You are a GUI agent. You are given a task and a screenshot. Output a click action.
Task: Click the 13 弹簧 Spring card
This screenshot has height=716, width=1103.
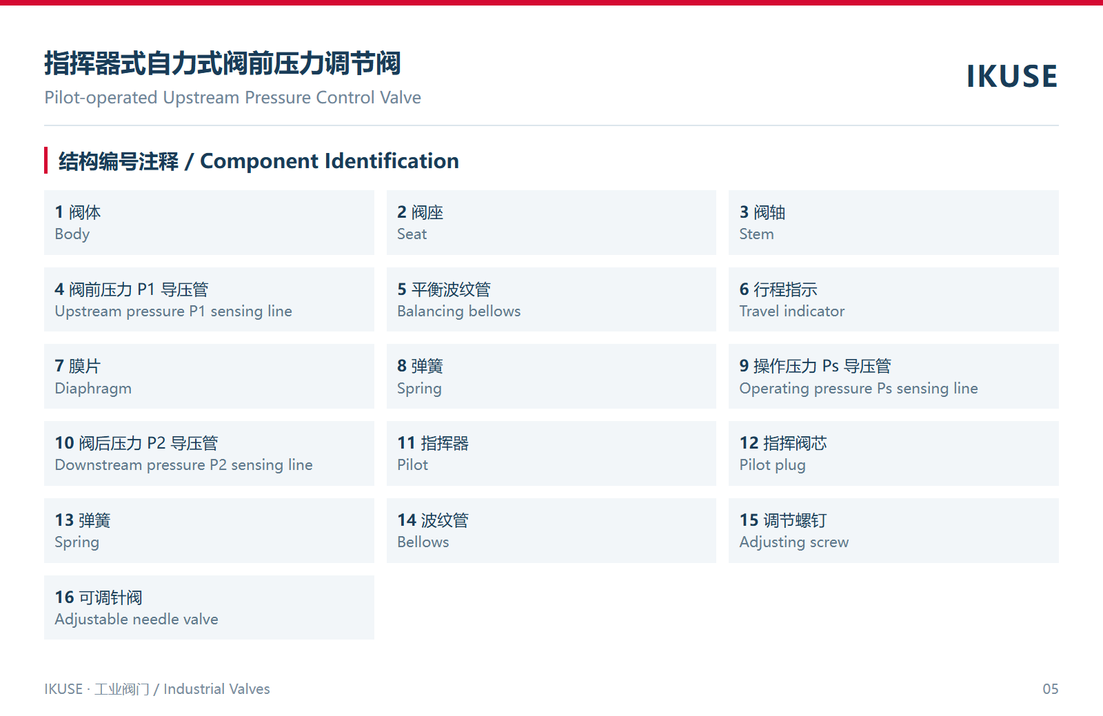click(209, 531)
